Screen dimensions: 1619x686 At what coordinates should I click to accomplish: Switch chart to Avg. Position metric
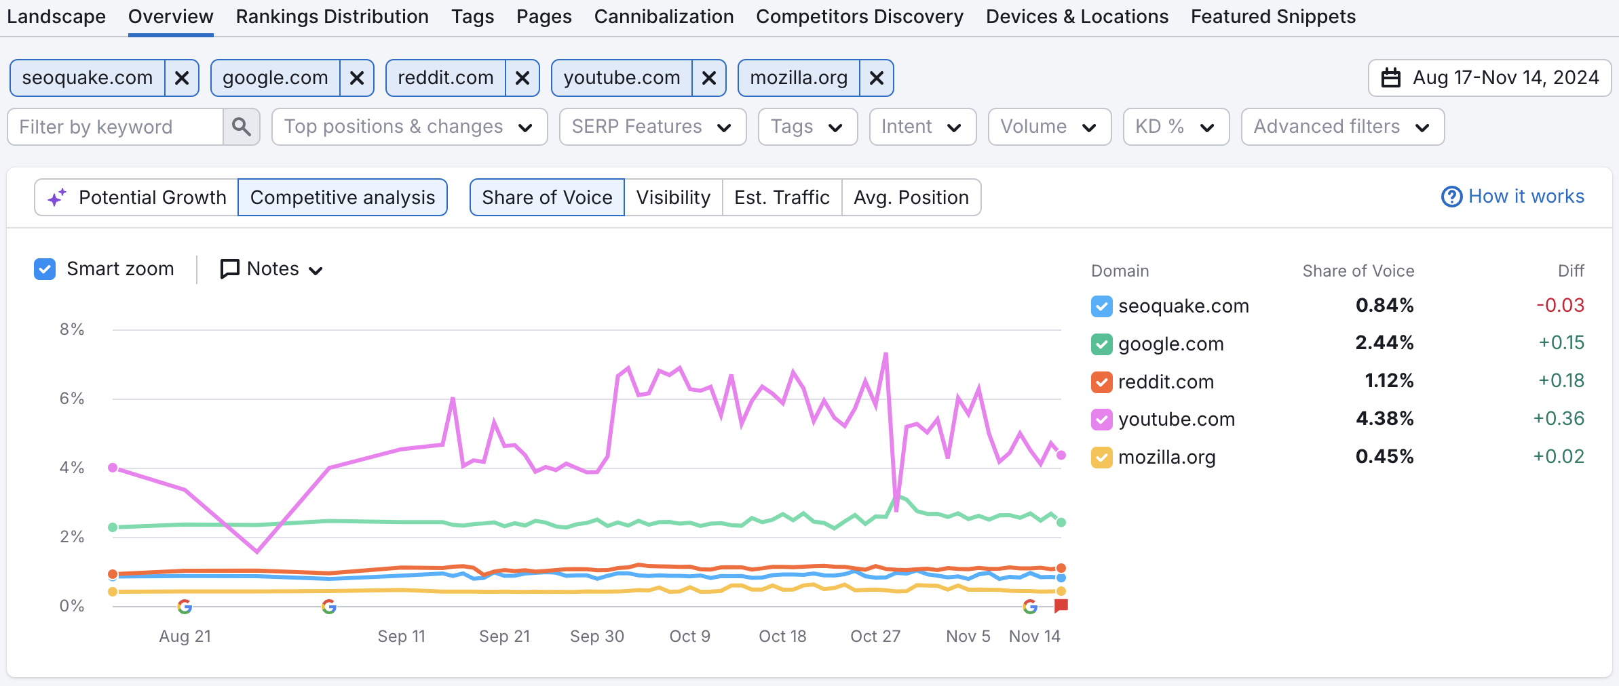coord(911,197)
